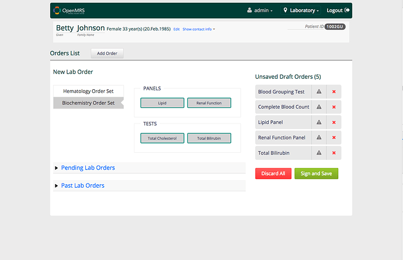Viewport: 403px width, 260px height.
Task: Select Hematology Order Set tab
Action: click(88, 91)
